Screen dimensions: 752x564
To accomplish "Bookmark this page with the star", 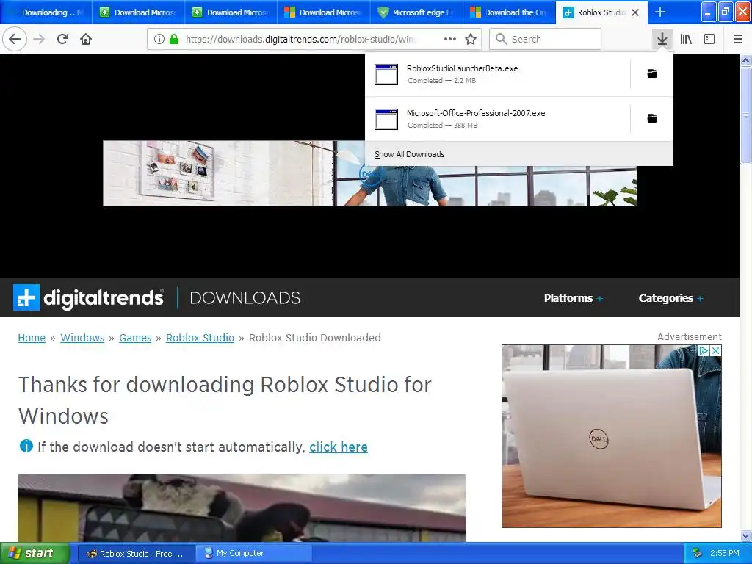I will click(471, 39).
